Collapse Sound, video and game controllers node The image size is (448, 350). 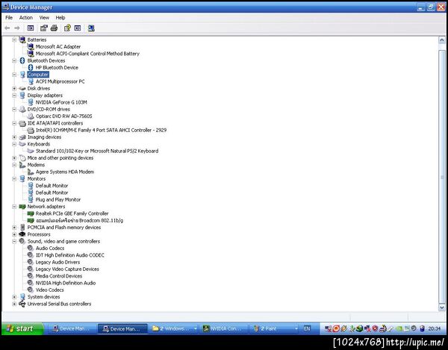pos(14,241)
